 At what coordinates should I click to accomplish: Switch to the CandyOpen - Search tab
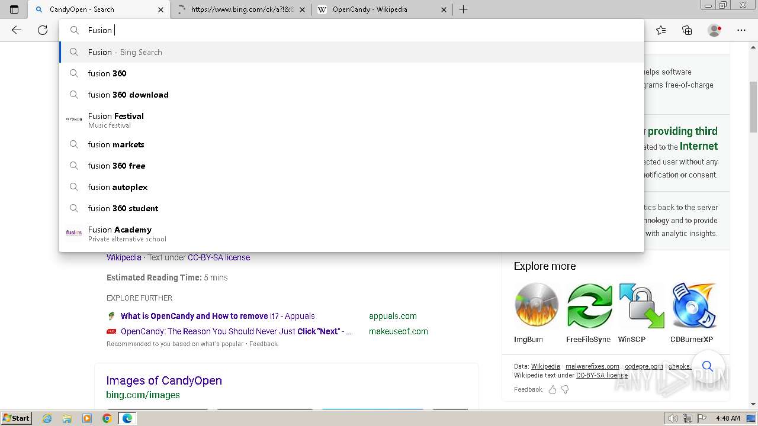(x=99, y=9)
